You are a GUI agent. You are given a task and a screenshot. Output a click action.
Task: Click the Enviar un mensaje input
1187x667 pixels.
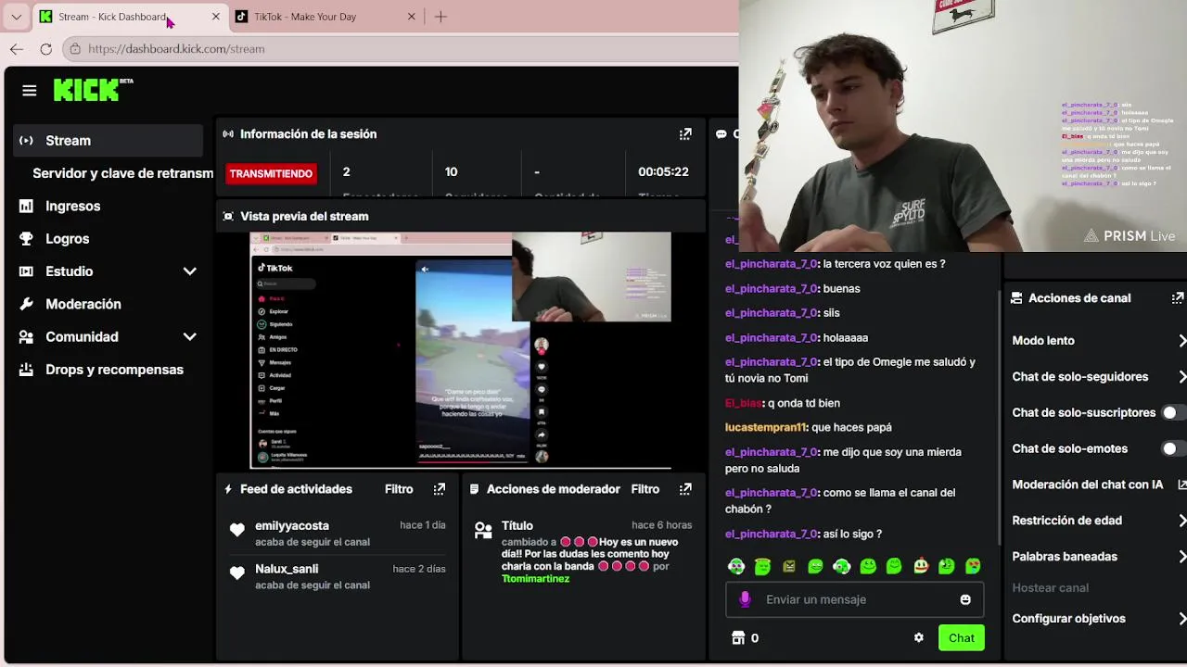coord(854,599)
